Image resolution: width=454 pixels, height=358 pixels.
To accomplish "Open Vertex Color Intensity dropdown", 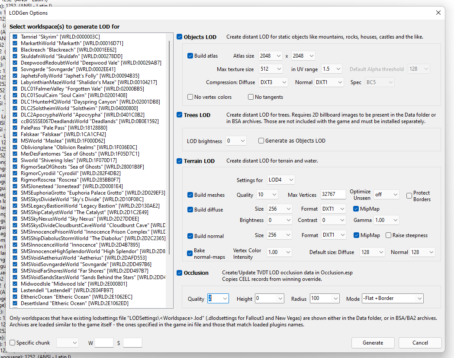I will point(280,252).
